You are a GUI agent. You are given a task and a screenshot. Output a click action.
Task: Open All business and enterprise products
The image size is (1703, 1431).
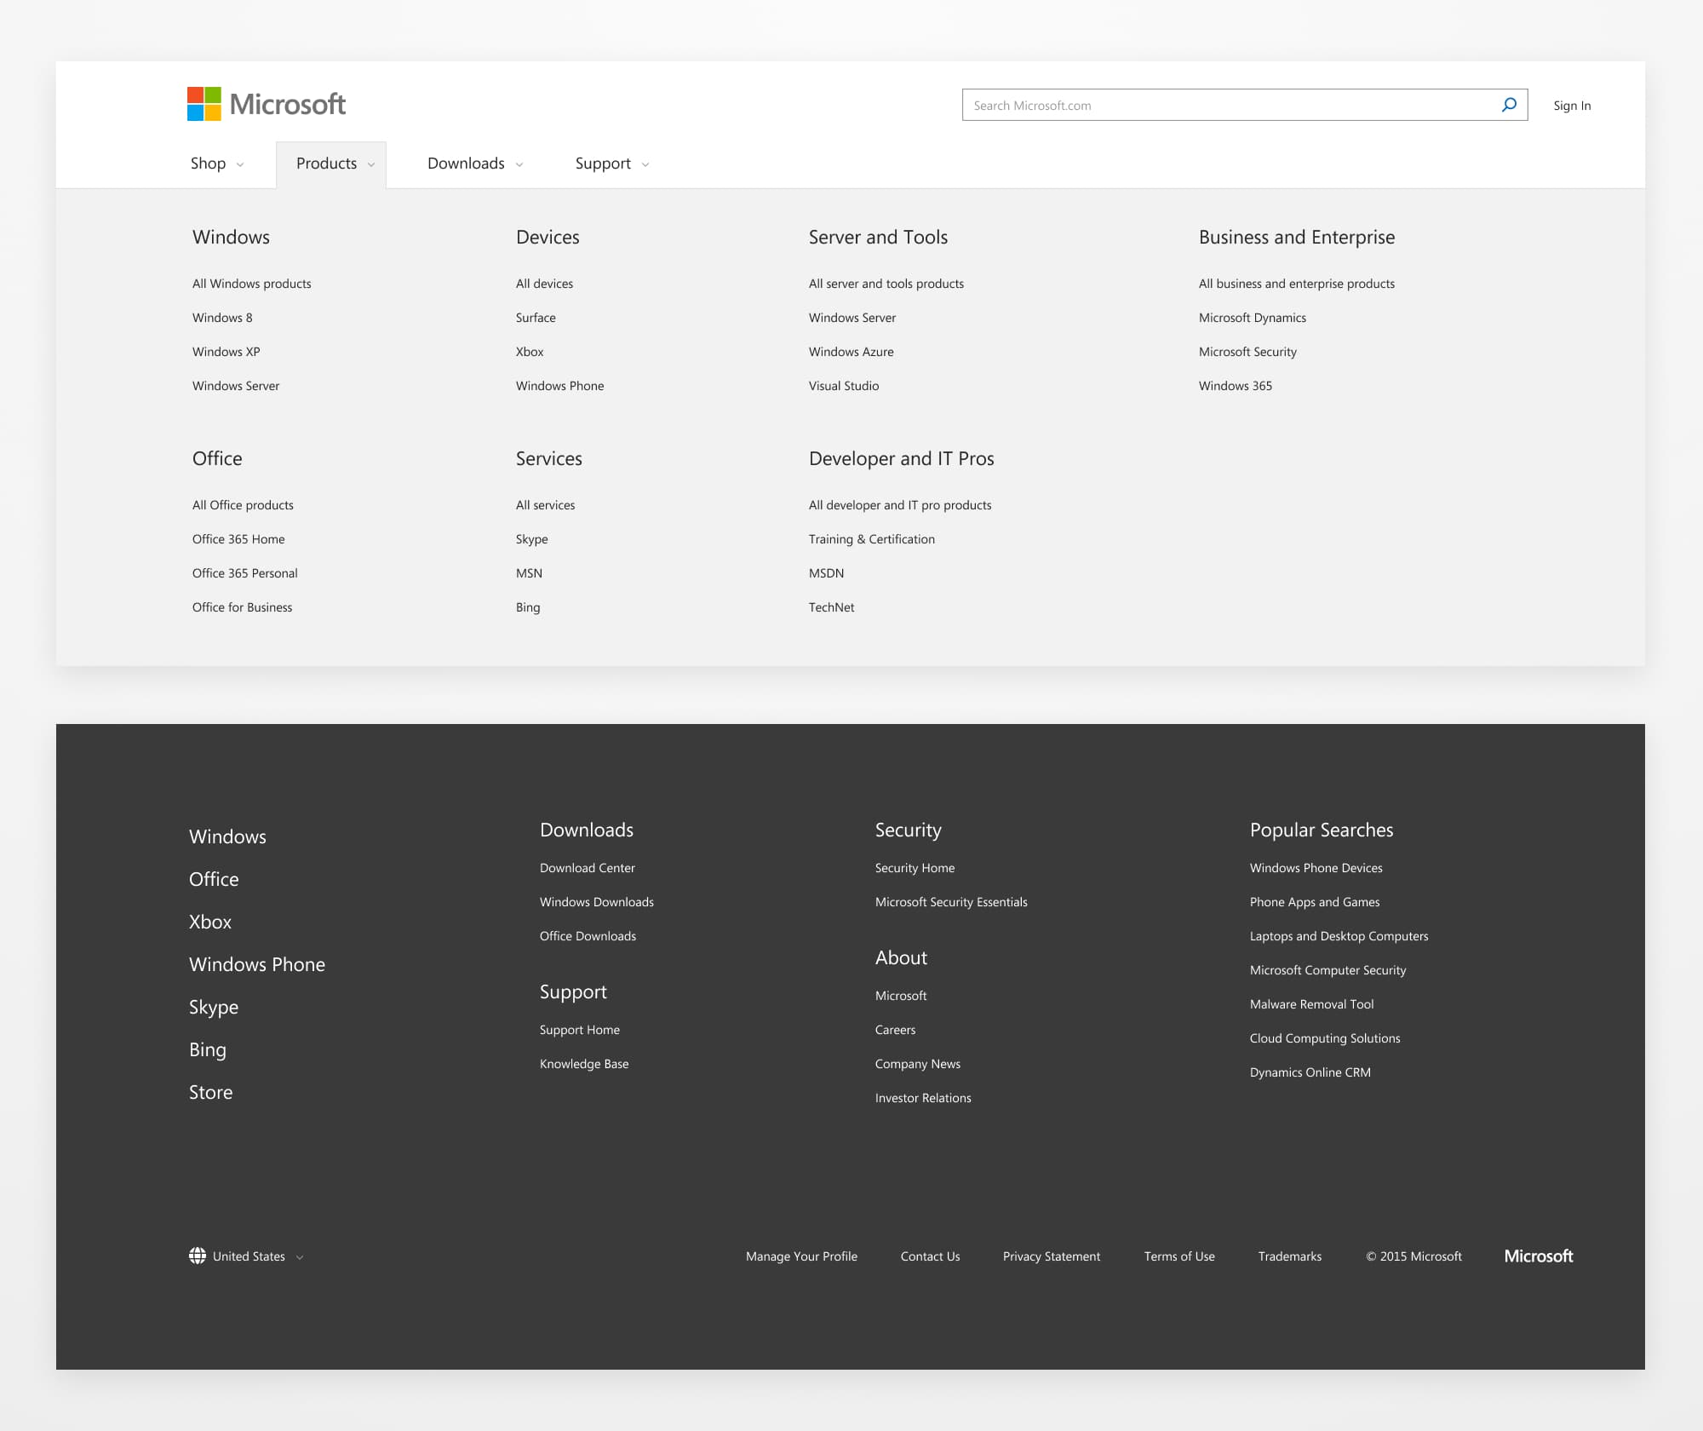(1297, 284)
